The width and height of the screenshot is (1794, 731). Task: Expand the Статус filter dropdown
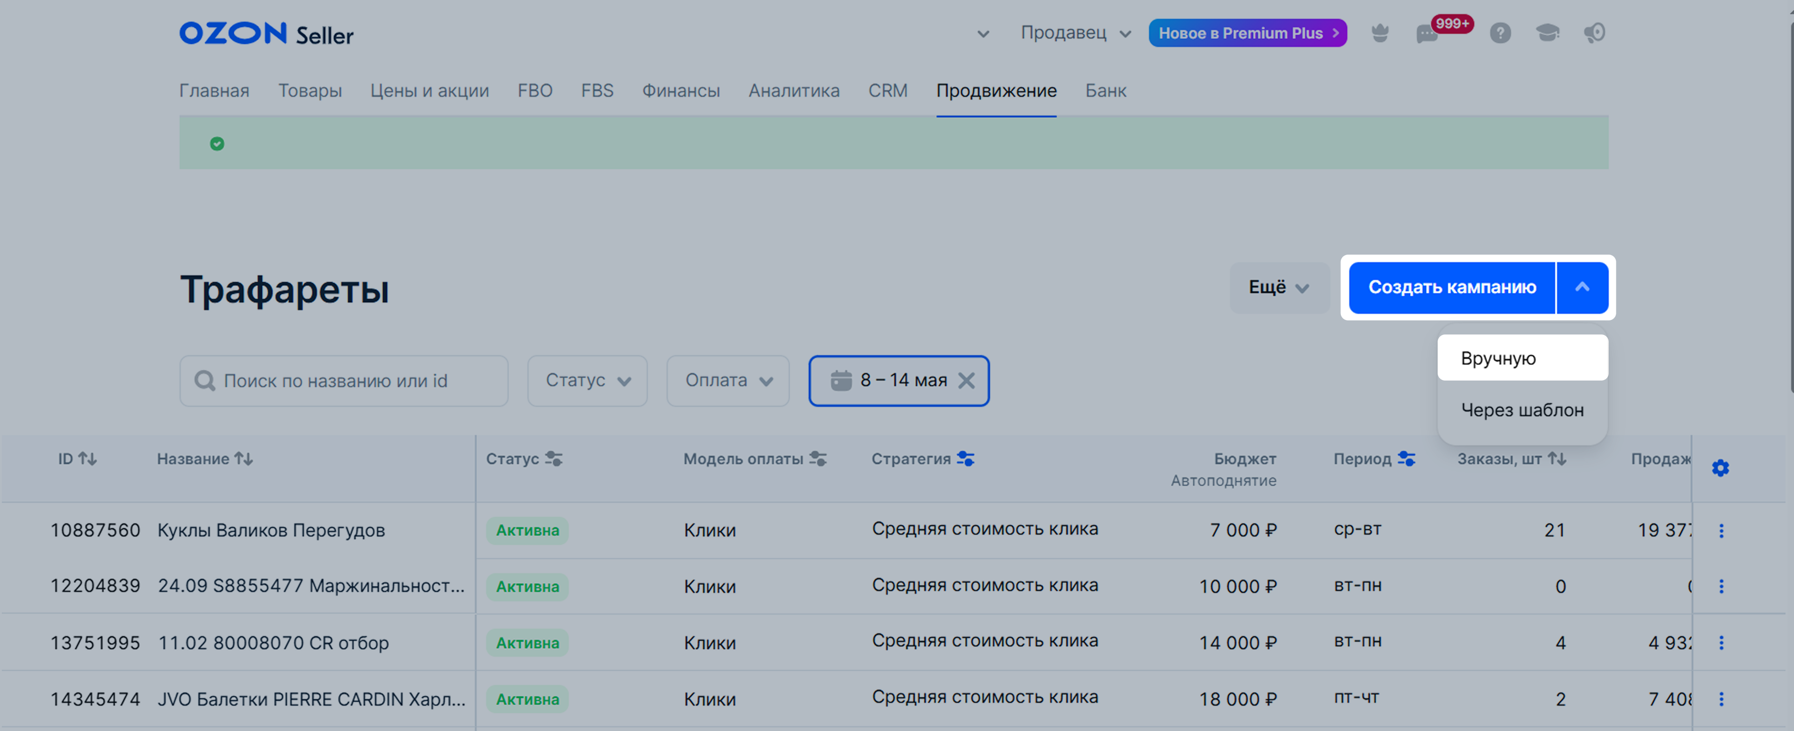[587, 381]
